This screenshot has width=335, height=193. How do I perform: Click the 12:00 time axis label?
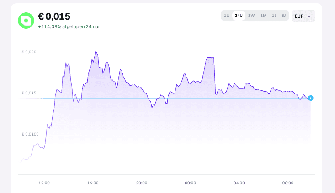pyautogui.click(x=44, y=183)
